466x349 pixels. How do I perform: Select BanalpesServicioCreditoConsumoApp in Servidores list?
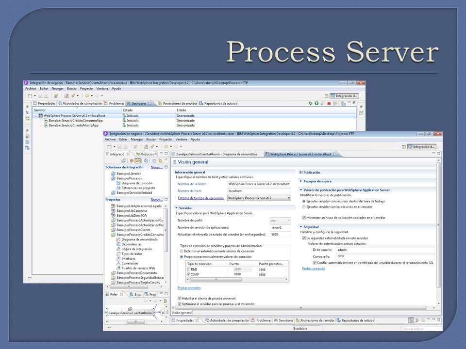pos(76,121)
